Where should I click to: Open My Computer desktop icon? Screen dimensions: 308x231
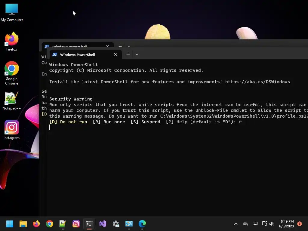point(12,13)
